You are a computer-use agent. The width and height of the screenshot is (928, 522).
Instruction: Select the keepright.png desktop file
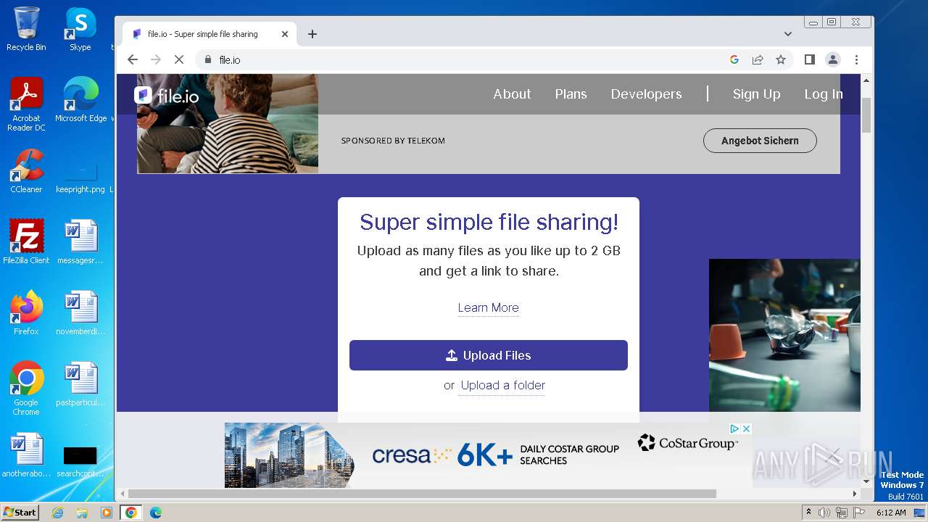click(x=80, y=177)
